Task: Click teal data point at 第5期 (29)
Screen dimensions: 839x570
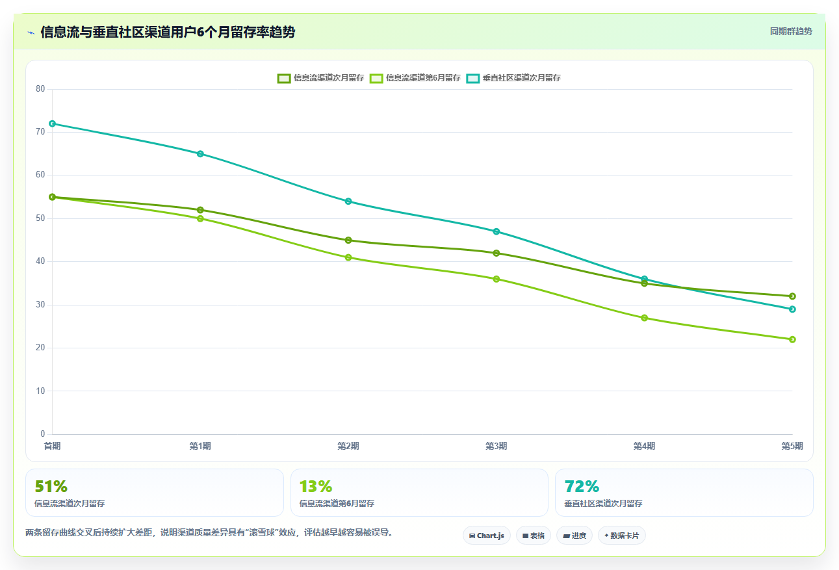Action: tap(792, 309)
